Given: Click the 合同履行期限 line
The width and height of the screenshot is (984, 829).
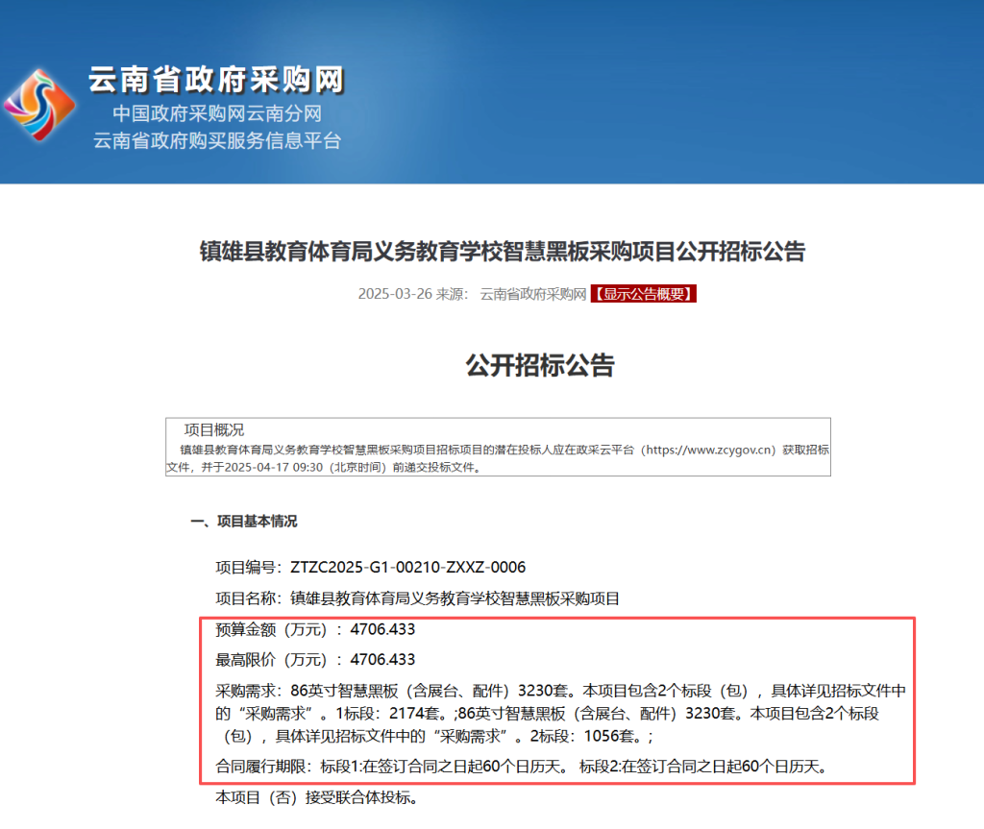Looking at the screenshot, I should point(522,767).
